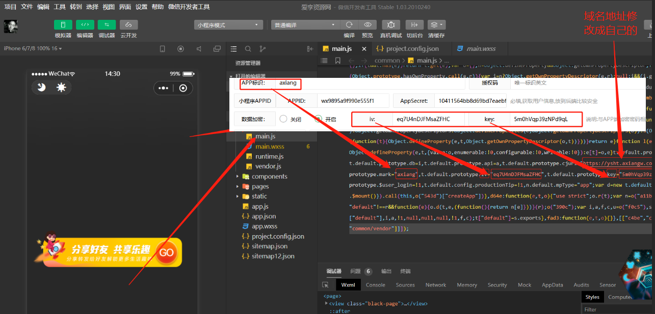
Task: Expand the pages folder
Action: 238,187
